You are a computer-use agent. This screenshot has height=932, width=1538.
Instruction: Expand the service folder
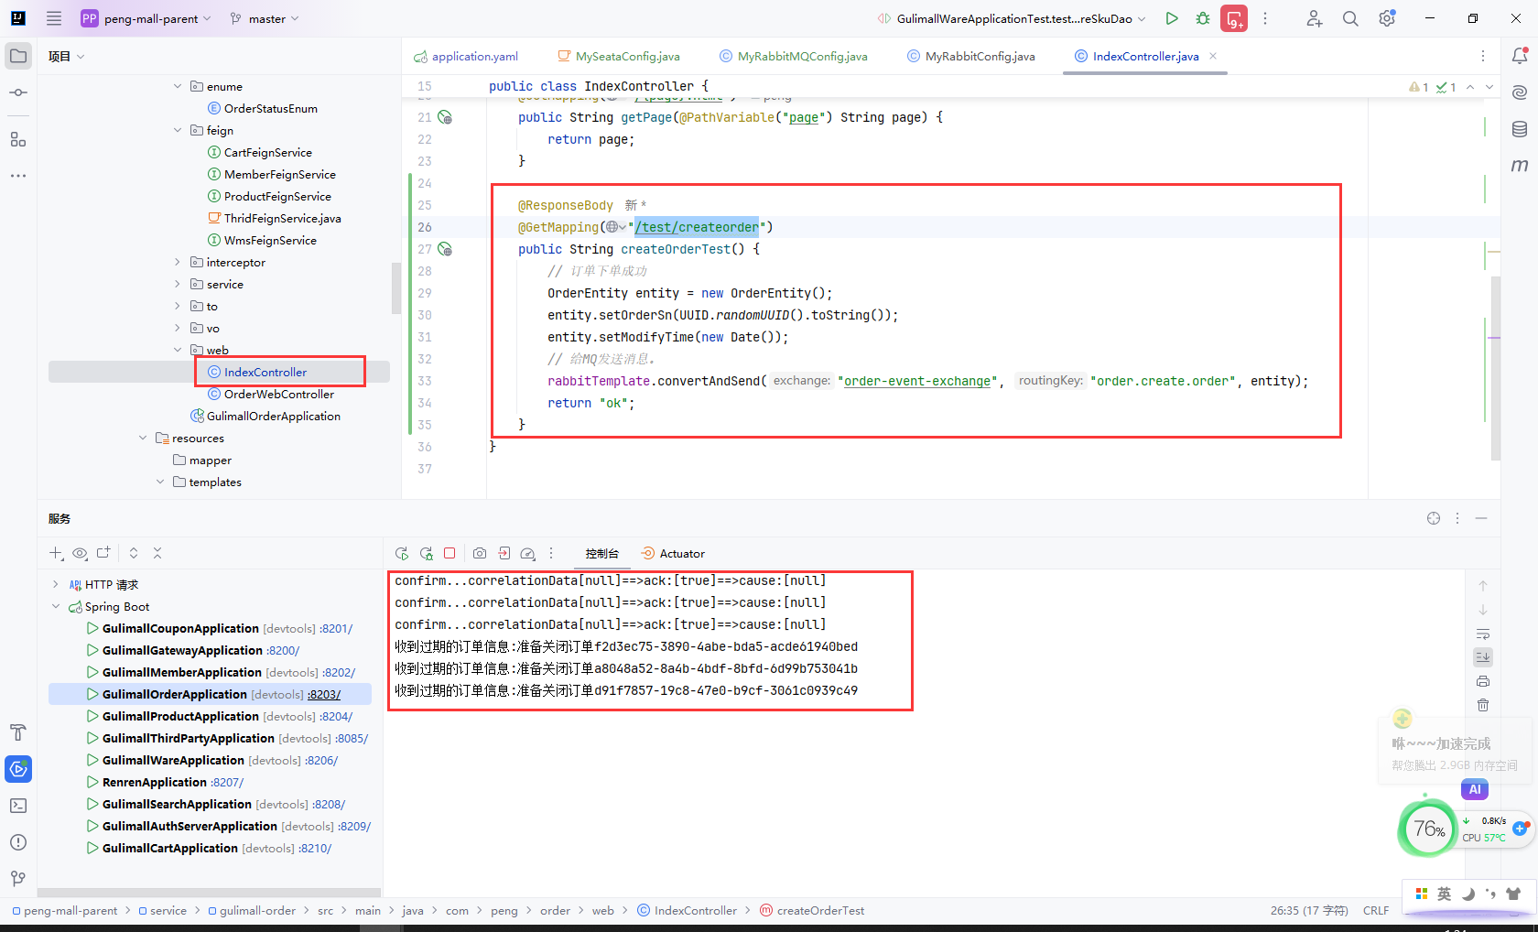(x=178, y=284)
